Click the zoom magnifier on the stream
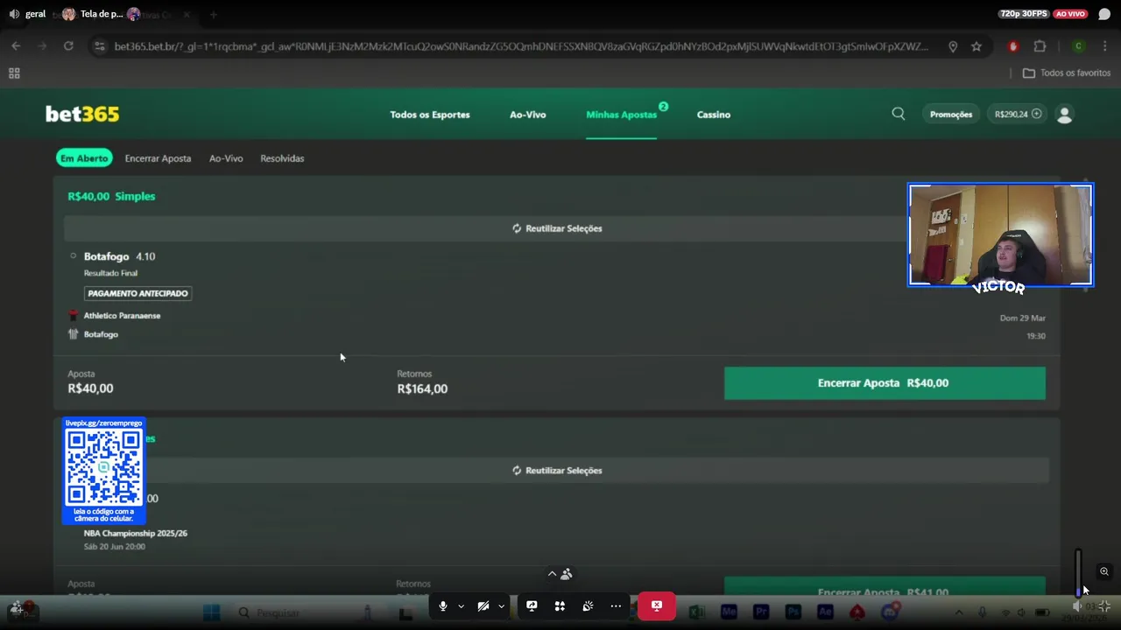The width and height of the screenshot is (1121, 630). (1104, 571)
